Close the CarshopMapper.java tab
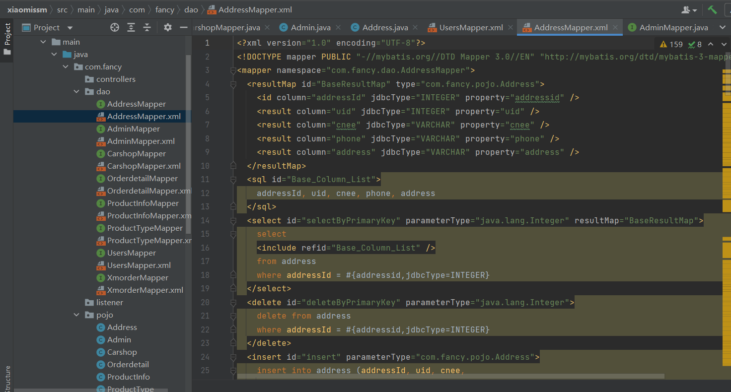The width and height of the screenshot is (731, 392). pos(267,28)
